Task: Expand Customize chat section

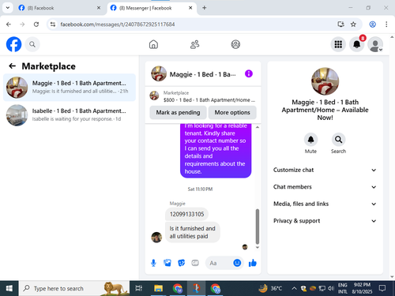Action: pos(325,170)
